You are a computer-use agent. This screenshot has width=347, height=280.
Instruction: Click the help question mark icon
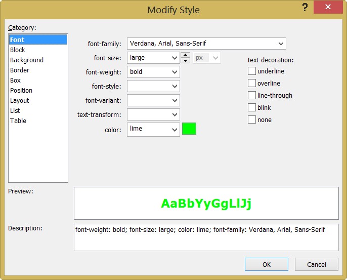point(305,7)
